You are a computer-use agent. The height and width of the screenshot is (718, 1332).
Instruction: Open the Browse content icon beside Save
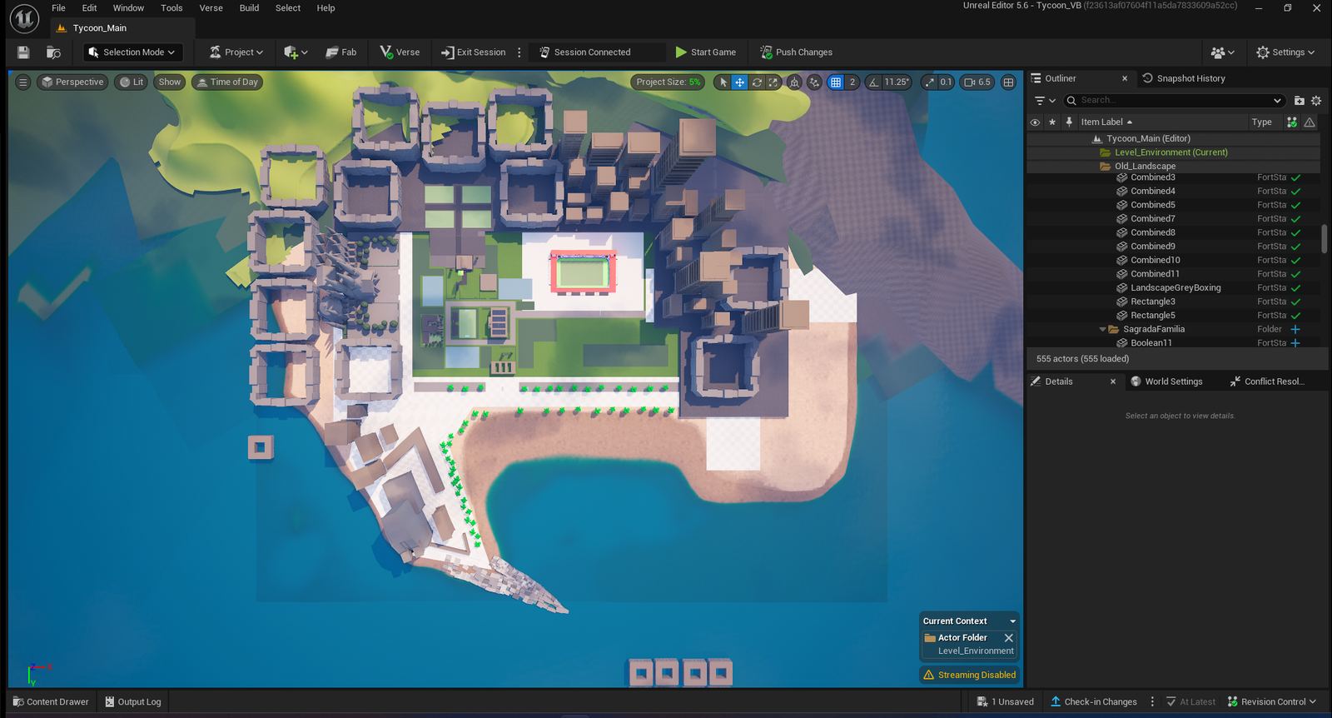(53, 52)
